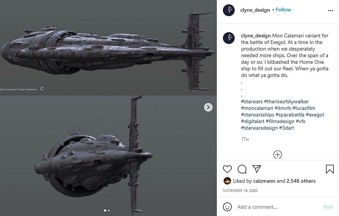View the 2,548 others likes list
Image resolution: width=339 pixels, height=216 pixels.
click(301, 181)
